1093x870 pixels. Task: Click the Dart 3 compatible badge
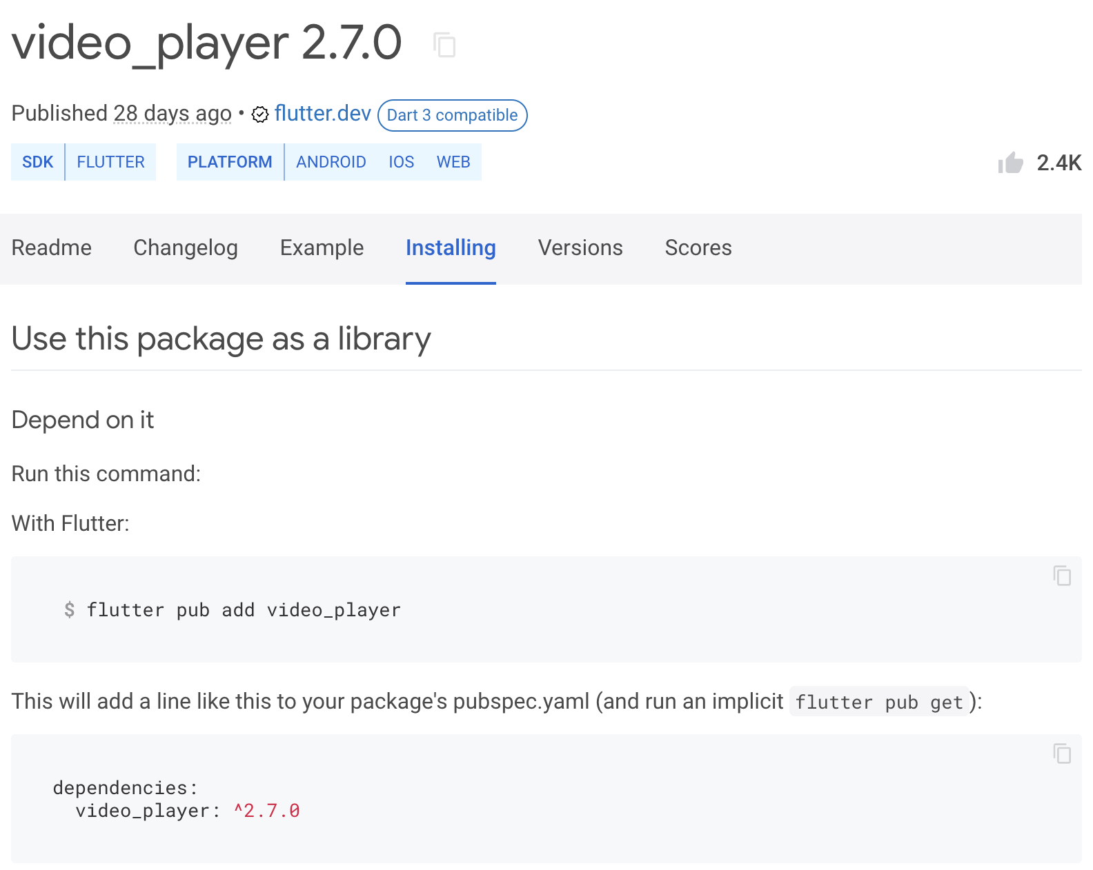[453, 115]
